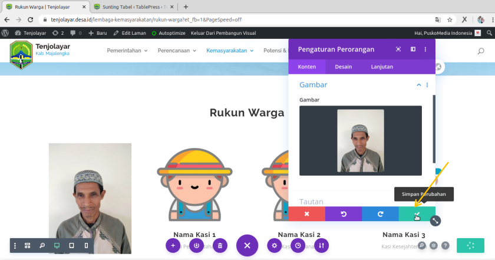Click the browser address bar URL
495x260 pixels.
point(146,19)
